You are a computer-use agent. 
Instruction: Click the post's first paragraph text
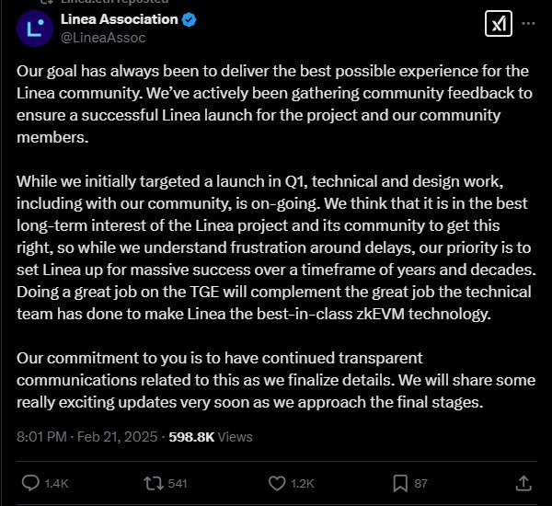click(274, 104)
